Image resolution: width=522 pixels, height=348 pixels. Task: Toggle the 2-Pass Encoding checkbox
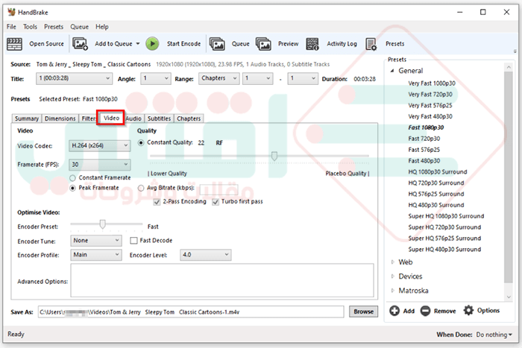tap(157, 202)
